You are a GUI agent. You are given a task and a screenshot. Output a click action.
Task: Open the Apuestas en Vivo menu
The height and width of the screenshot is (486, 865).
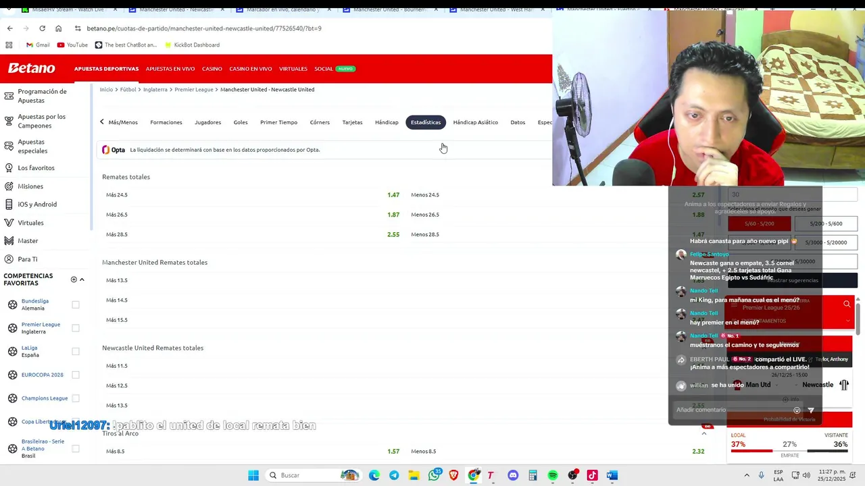click(x=170, y=69)
